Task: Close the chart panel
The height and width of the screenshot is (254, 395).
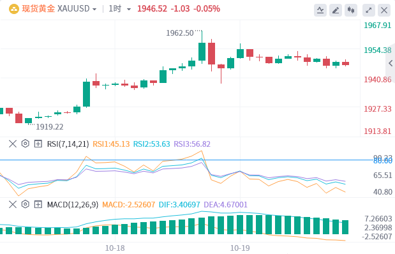Action: (x=384, y=10)
